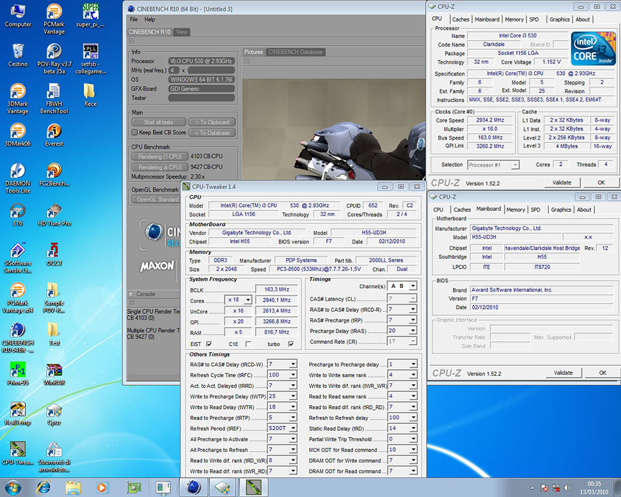The width and height of the screenshot is (621, 497).
Task: Launch 3DMark Vantage desktop icon
Action: (x=18, y=98)
